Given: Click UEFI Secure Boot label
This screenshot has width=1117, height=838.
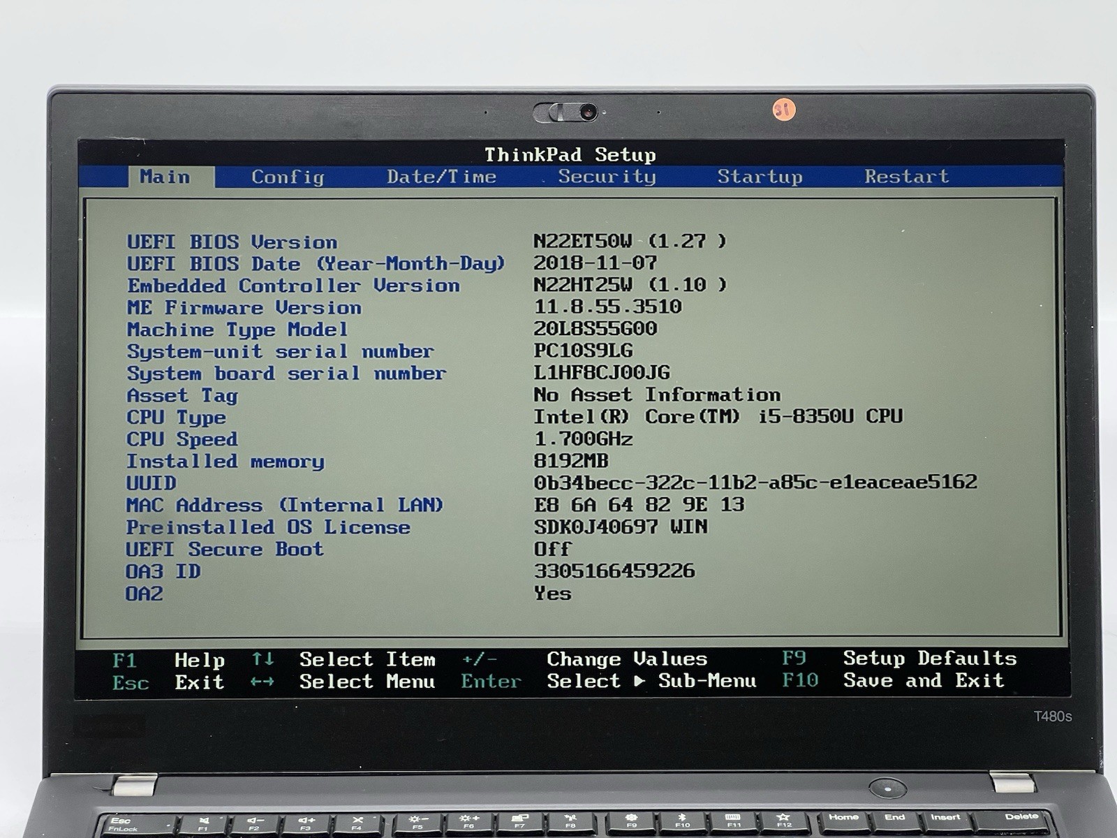Looking at the screenshot, I should (224, 549).
